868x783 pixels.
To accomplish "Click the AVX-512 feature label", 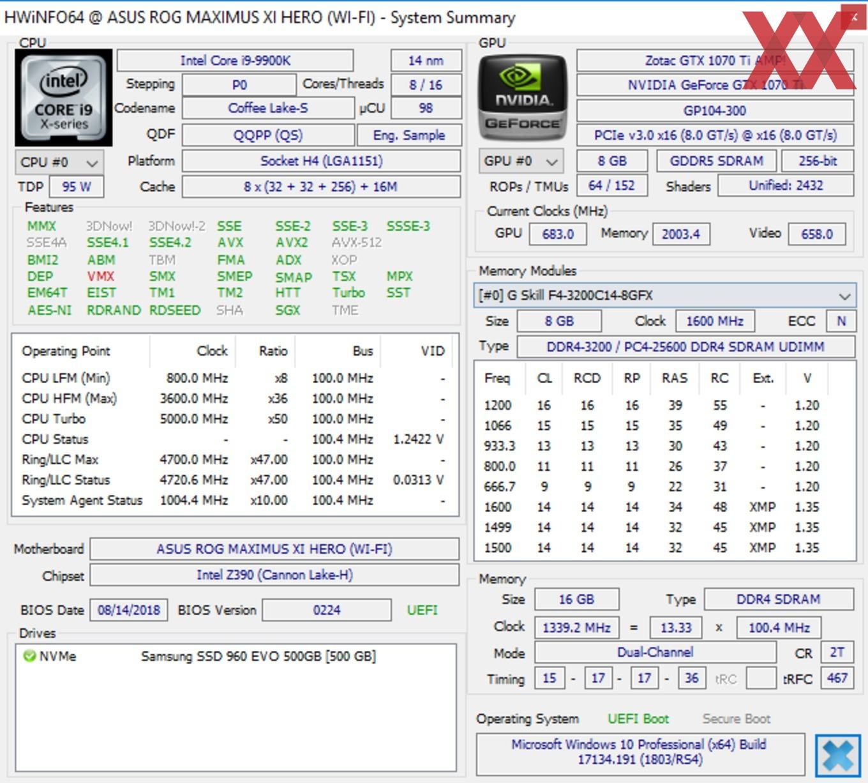I will click(357, 243).
